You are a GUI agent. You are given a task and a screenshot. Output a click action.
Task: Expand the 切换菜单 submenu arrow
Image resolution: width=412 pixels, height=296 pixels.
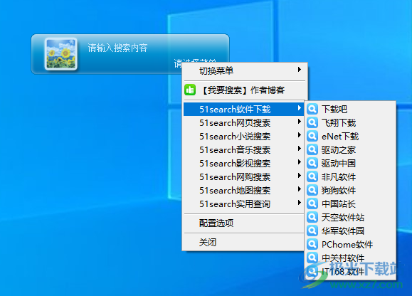300,69
